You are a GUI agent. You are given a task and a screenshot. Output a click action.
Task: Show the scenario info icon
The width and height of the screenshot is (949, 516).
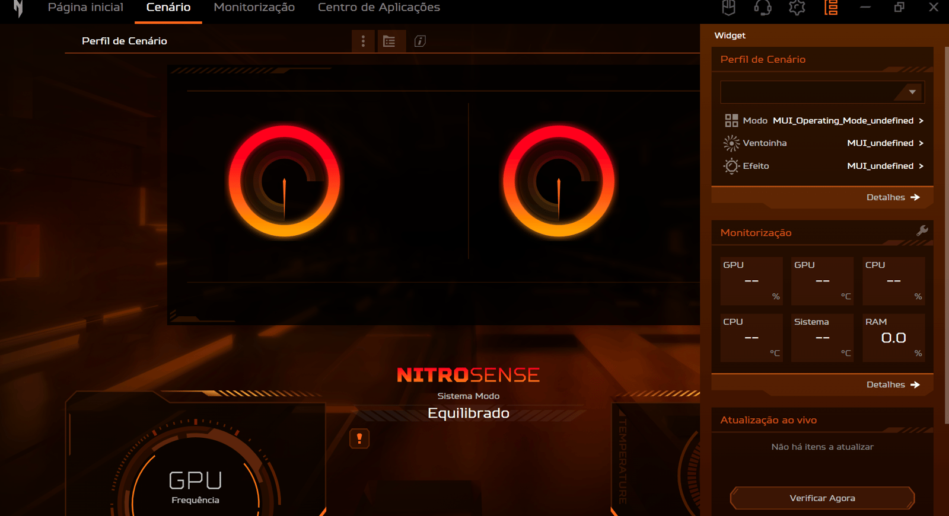coord(420,41)
